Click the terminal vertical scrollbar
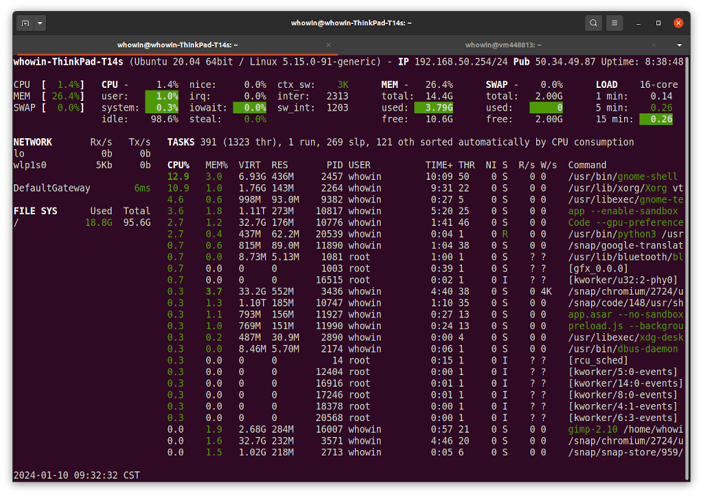The image size is (703, 496). pyautogui.click(x=687, y=267)
